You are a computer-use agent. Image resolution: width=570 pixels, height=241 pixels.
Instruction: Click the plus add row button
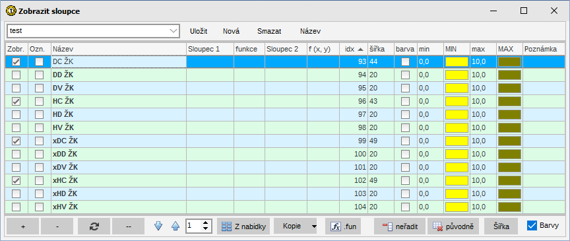point(22,226)
